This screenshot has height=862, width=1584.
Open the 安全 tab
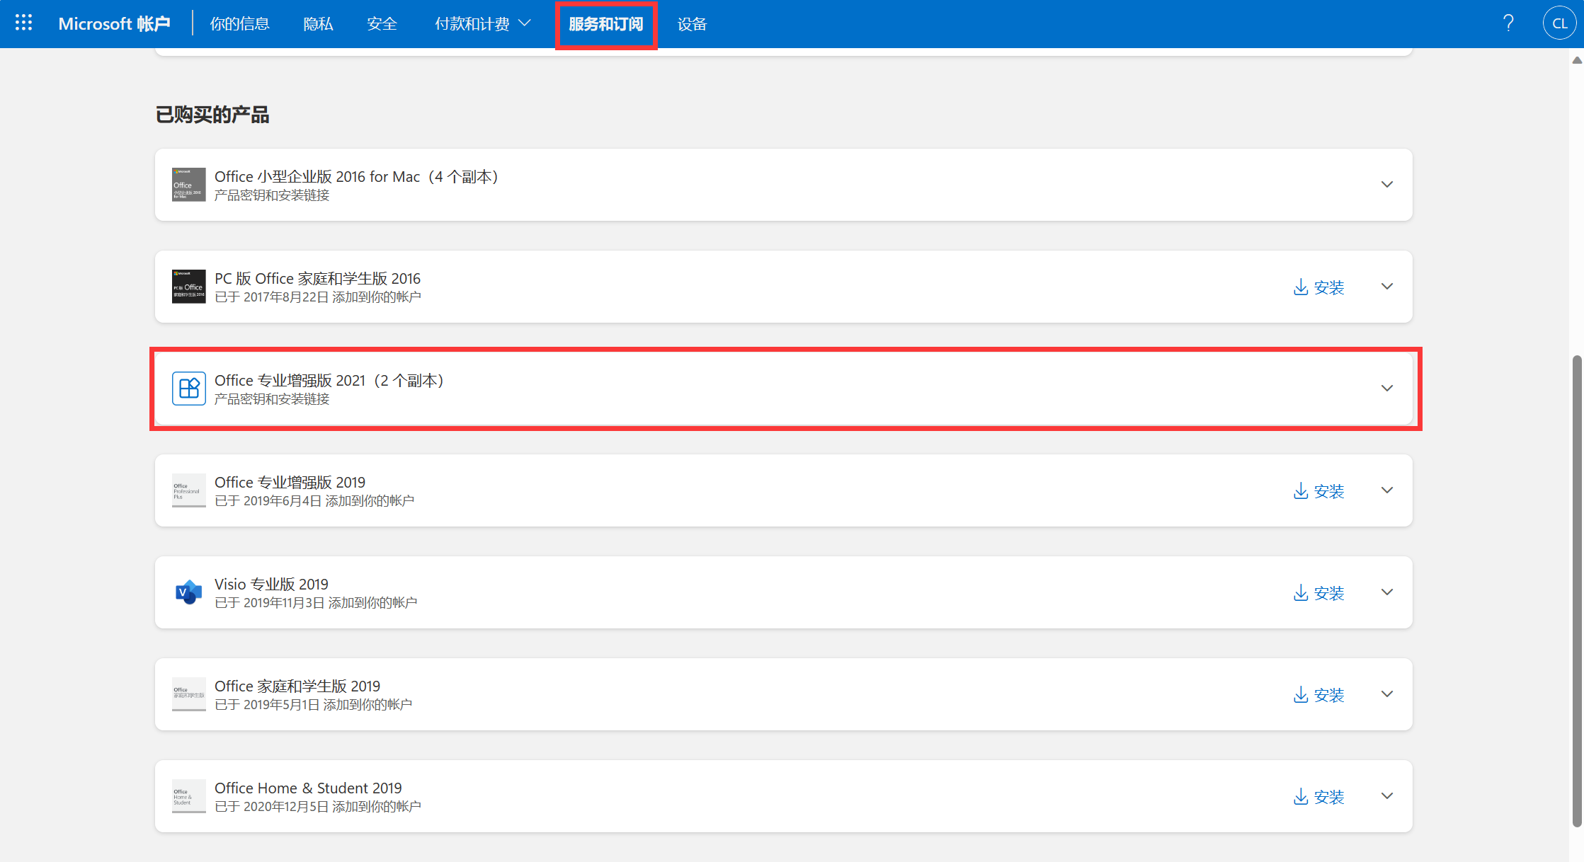tap(382, 24)
